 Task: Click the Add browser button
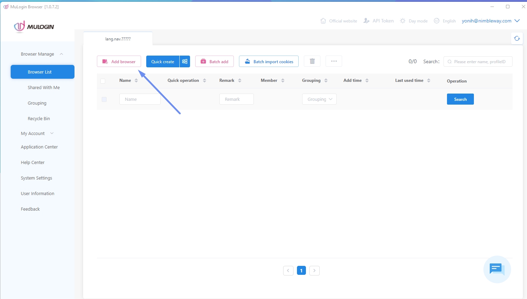click(119, 61)
